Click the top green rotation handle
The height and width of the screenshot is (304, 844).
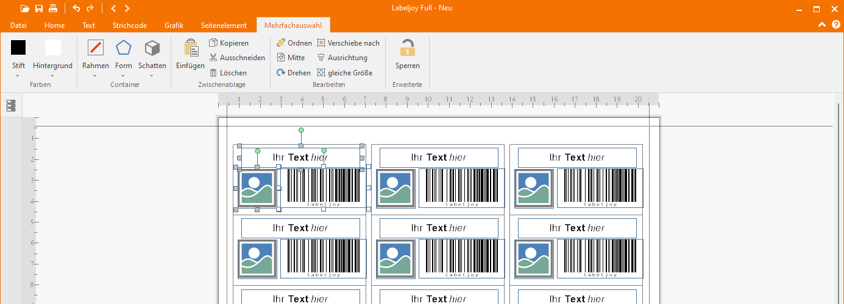pos(301,130)
